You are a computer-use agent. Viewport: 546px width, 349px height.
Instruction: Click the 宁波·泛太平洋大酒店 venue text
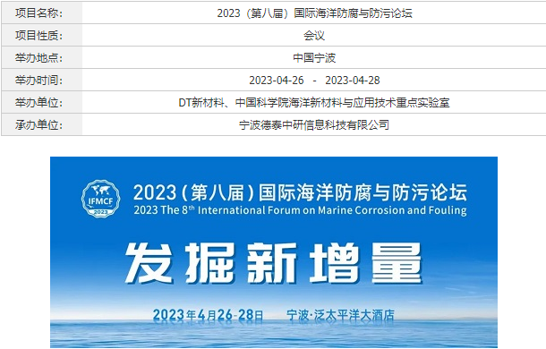(x=340, y=315)
